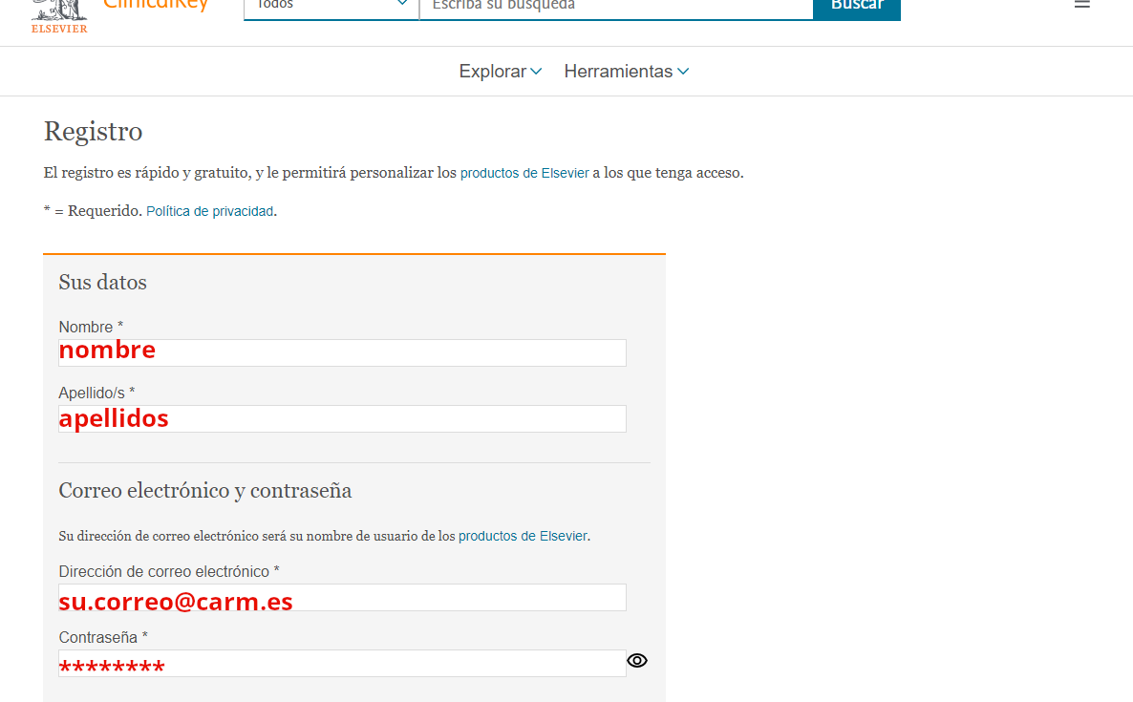The image size is (1133, 702).
Task: Click the chevron arrow beside Explorar
Action: pos(537,72)
